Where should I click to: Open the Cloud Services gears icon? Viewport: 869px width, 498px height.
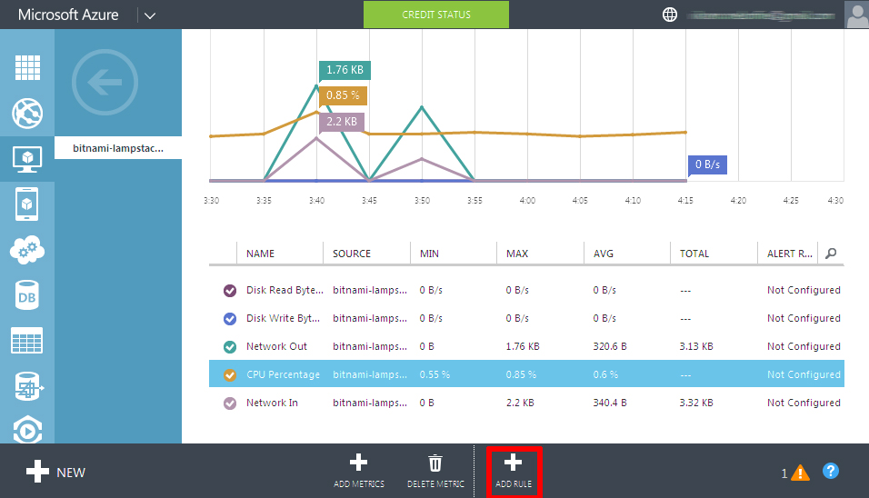[x=27, y=250]
